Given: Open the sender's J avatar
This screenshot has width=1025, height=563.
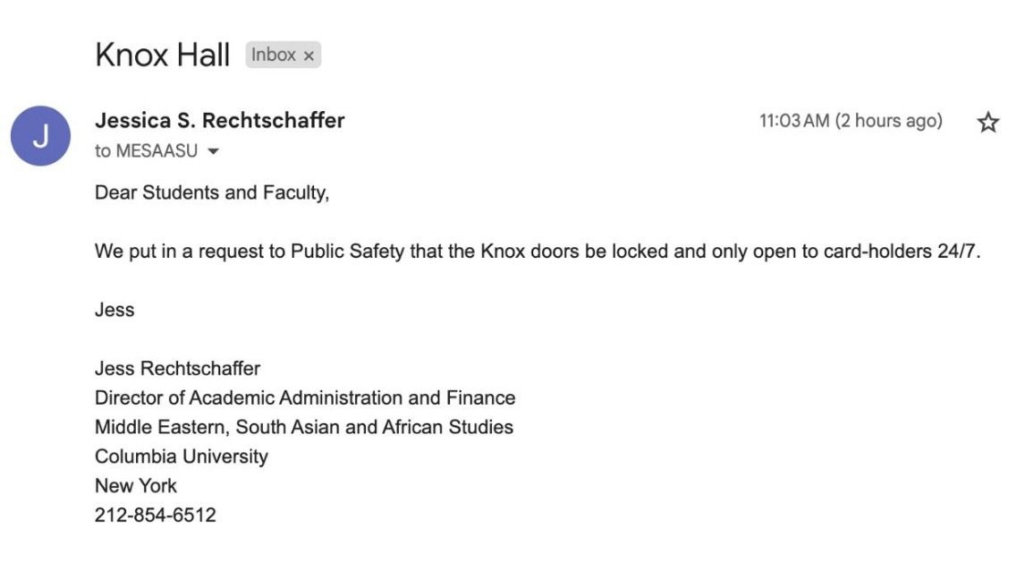Looking at the screenshot, I should [40, 136].
